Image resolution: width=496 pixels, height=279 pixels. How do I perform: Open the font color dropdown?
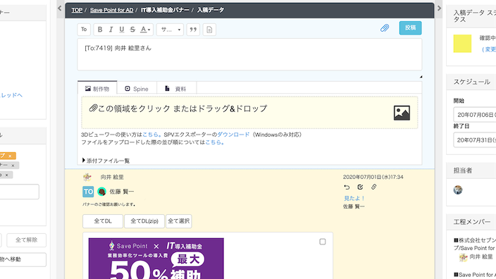[146, 30]
